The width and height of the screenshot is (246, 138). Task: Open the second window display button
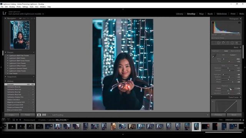tap(8, 120)
